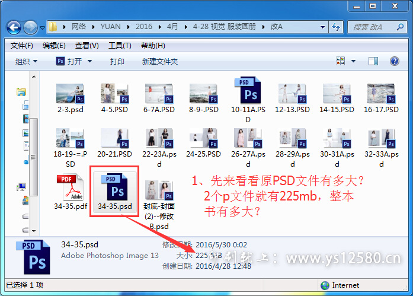
Task: Click the 打印 button
Action: [117, 62]
